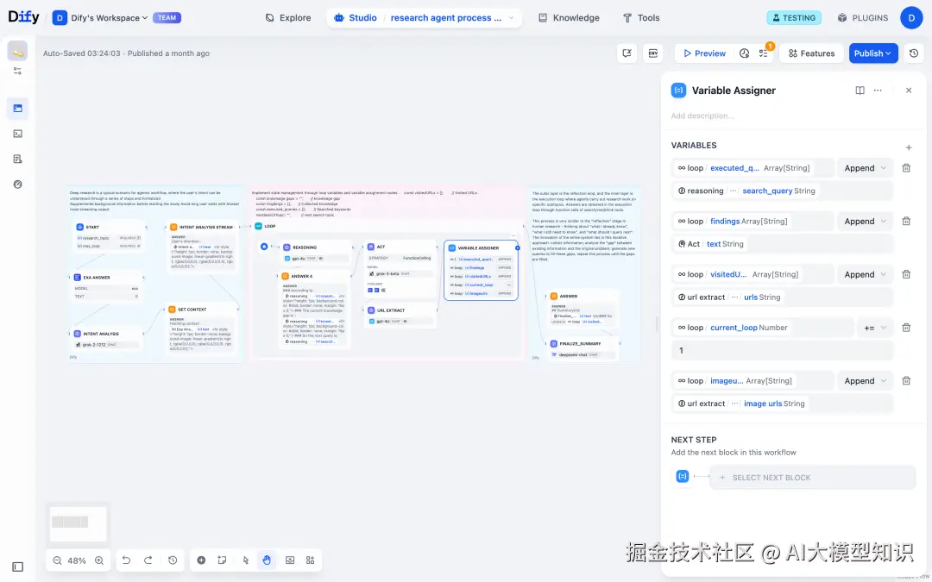
Task: Go to the Explore tab
Action: [287, 18]
